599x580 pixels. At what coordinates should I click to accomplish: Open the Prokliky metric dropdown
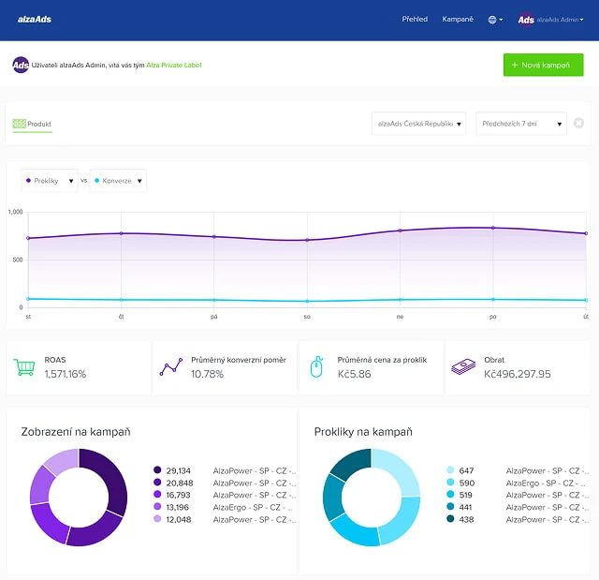point(50,181)
